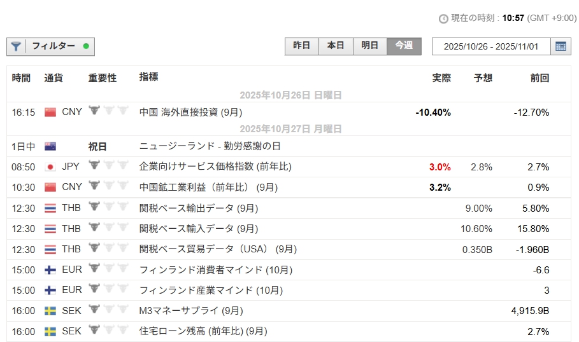
Task: Switch to the 本日 tab
Action: click(x=336, y=46)
